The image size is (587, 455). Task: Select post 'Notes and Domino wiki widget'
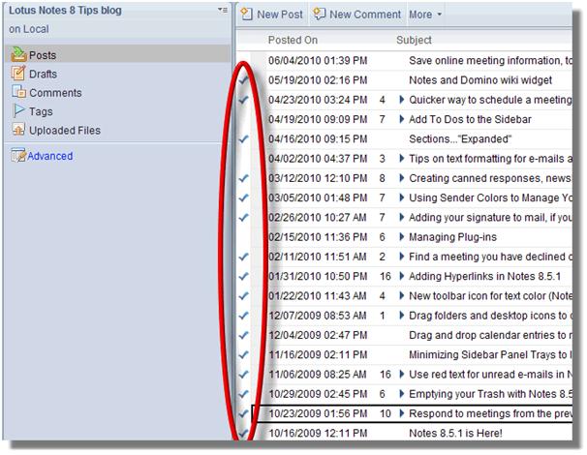(x=480, y=80)
